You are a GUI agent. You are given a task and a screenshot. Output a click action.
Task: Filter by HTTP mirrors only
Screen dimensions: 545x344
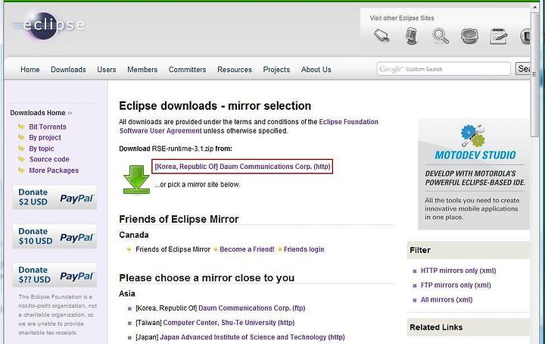tap(448, 271)
